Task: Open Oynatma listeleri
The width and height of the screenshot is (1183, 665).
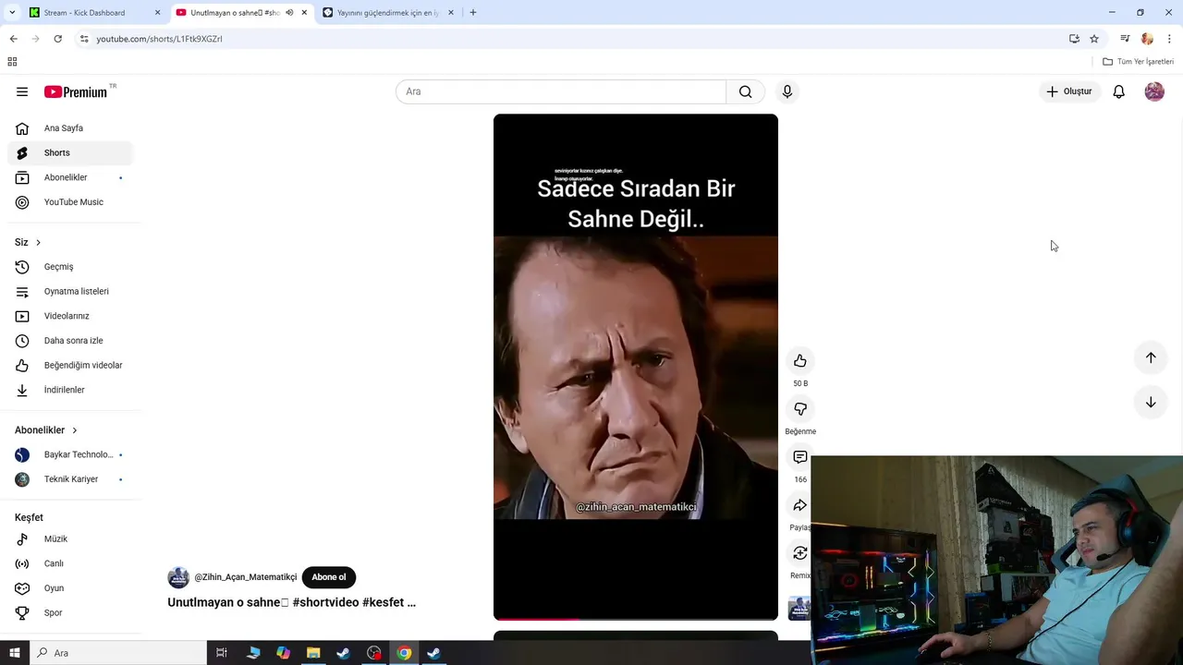Action: tap(70, 292)
